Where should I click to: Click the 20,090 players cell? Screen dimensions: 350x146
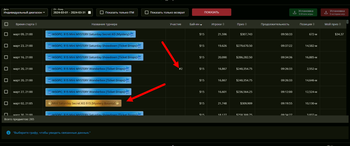pyautogui.click(x=222, y=57)
